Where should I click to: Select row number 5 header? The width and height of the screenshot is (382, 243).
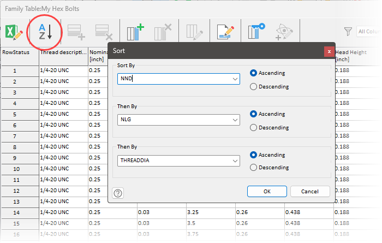click(20, 115)
